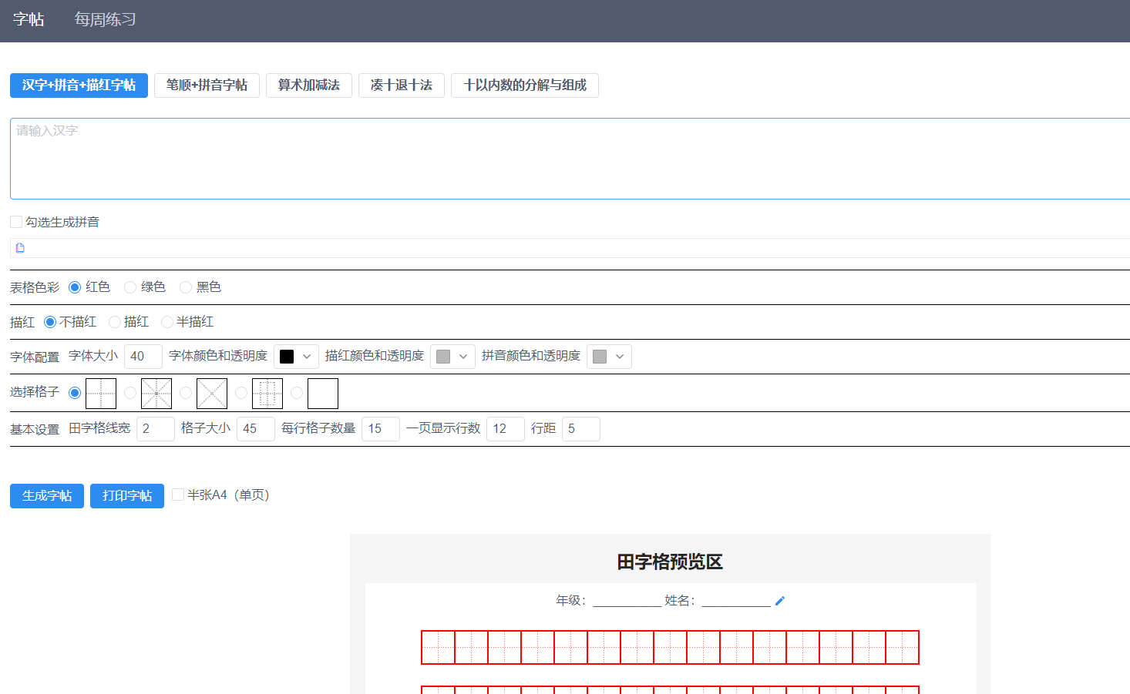This screenshot has width=1130, height=694.
Task: Click the 打印字帖 button
Action: (x=127, y=496)
